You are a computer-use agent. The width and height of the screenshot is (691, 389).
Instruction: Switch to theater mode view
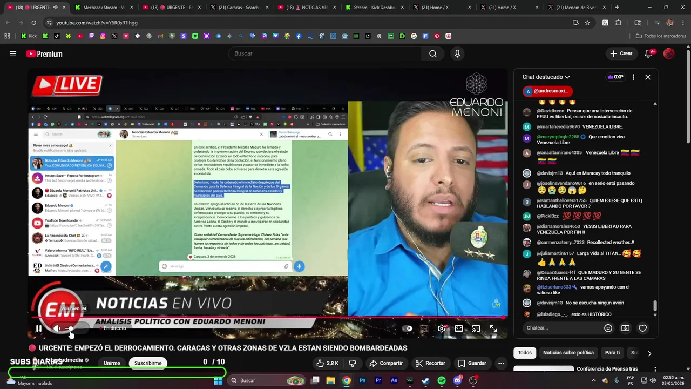point(459,328)
